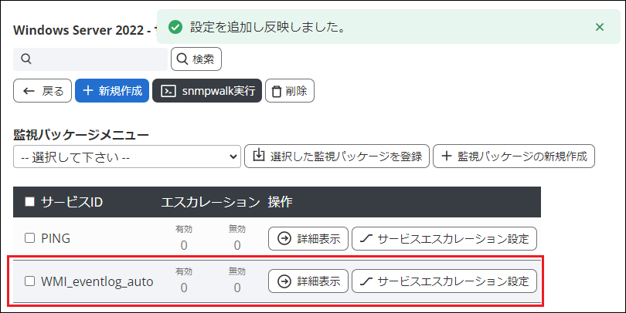Dismiss the green success notification banner
This screenshot has height=313, width=626.
pyautogui.click(x=599, y=27)
